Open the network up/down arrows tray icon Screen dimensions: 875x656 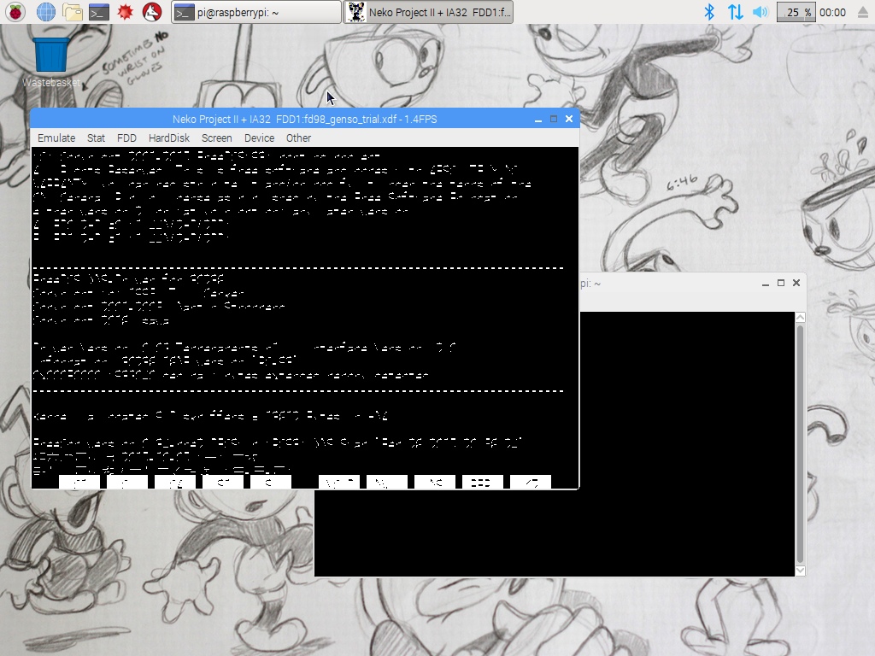(736, 12)
